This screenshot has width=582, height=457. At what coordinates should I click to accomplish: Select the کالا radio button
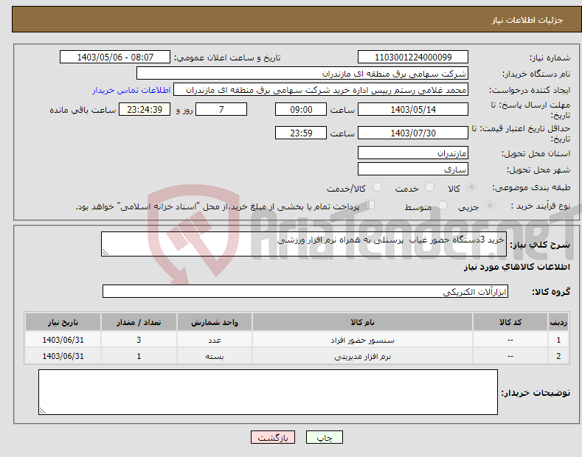click(471, 187)
